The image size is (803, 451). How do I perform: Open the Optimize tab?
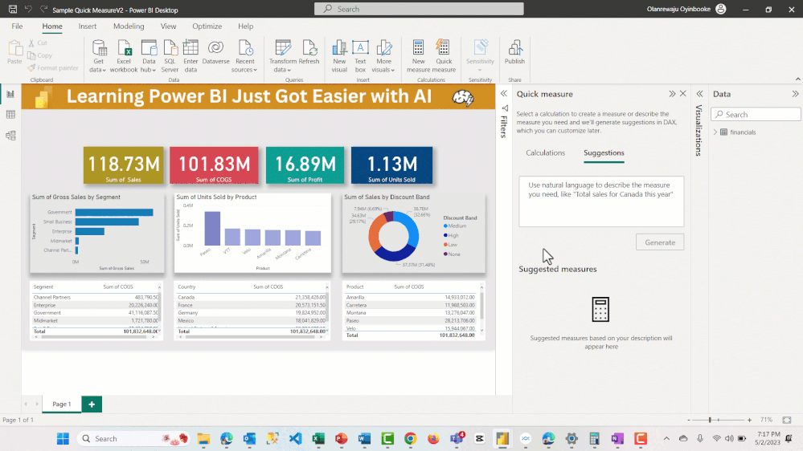click(207, 26)
